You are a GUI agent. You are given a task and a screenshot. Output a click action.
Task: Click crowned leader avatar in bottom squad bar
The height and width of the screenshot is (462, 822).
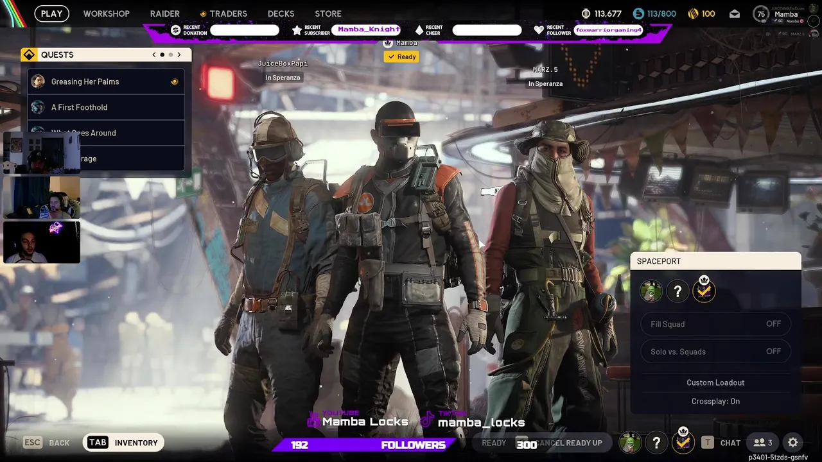683,441
